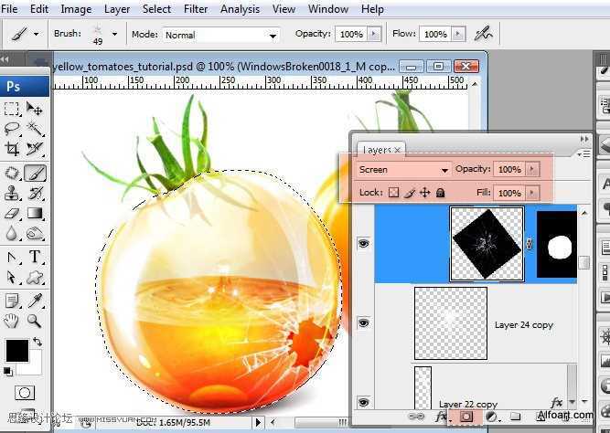This screenshot has height=433, width=610.
Task: Open the Flow slider arrow
Action: click(x=458, y=34)
